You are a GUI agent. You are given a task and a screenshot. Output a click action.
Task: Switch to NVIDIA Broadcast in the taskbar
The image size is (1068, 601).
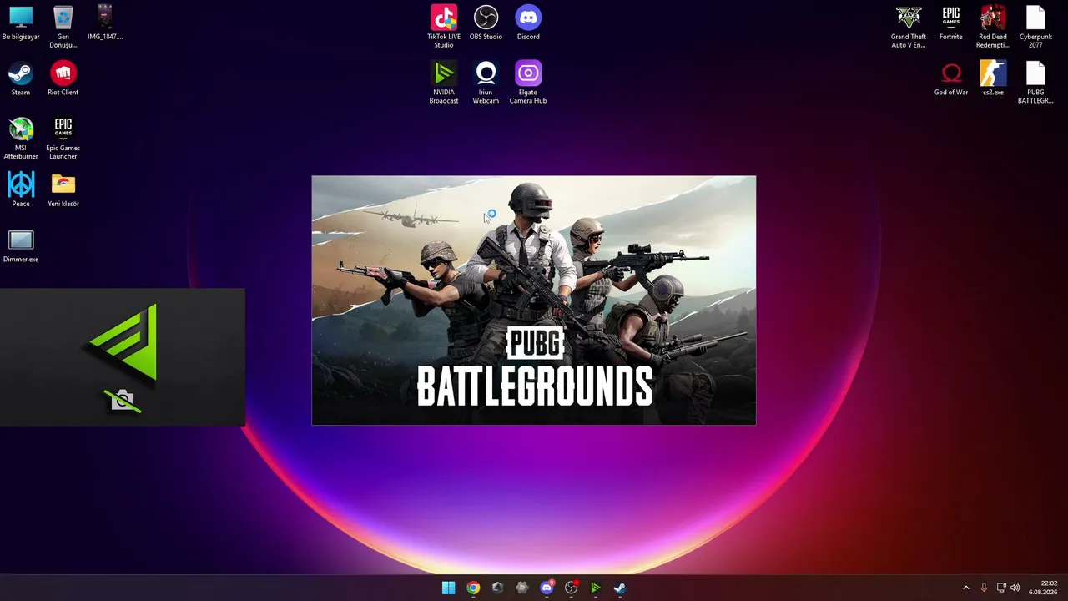pyautogui.click(x=596, y=588)
